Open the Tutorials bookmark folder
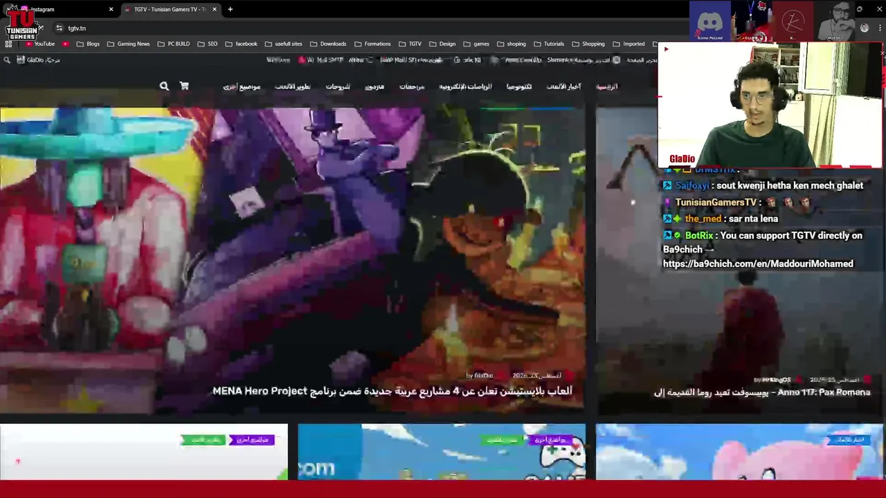The image size is (886, 498). (x=549, y=44)
